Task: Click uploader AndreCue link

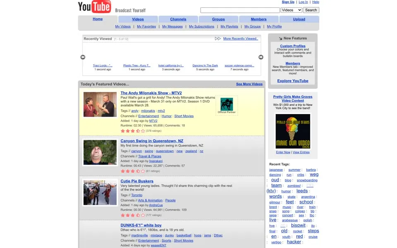Action: pos(156,205)
